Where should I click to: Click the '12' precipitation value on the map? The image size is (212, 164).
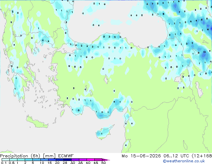[204, 52]
